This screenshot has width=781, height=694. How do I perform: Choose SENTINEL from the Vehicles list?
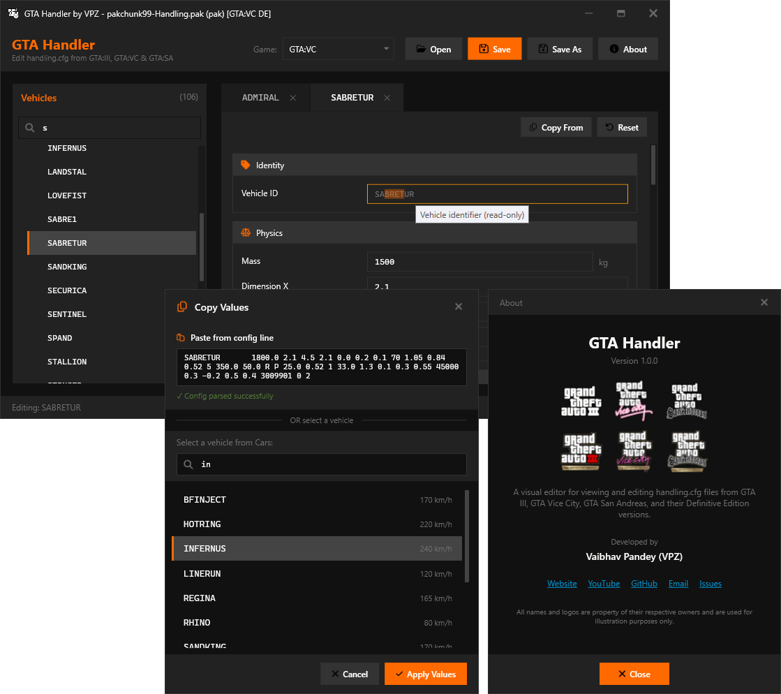click(x=67, y=314)
